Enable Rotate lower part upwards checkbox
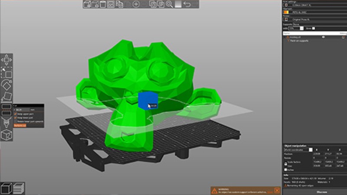This screenshot has height=195, width=347. [x=16, y=120]
